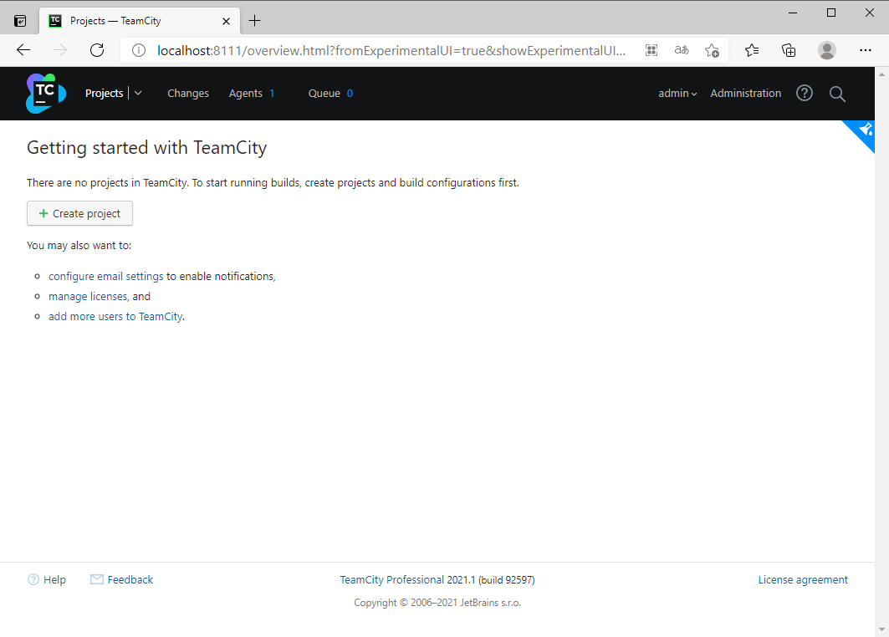Screen dimensions: 889x637
Task: Reload the page with refresh icon
Action: coord(97,50)
